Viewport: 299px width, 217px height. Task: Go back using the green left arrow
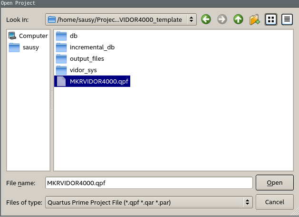pos(206,19)
